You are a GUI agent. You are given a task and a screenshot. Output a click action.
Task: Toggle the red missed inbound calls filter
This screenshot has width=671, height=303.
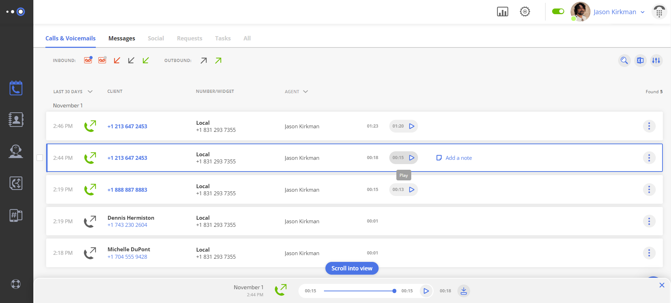click(117, 61)
